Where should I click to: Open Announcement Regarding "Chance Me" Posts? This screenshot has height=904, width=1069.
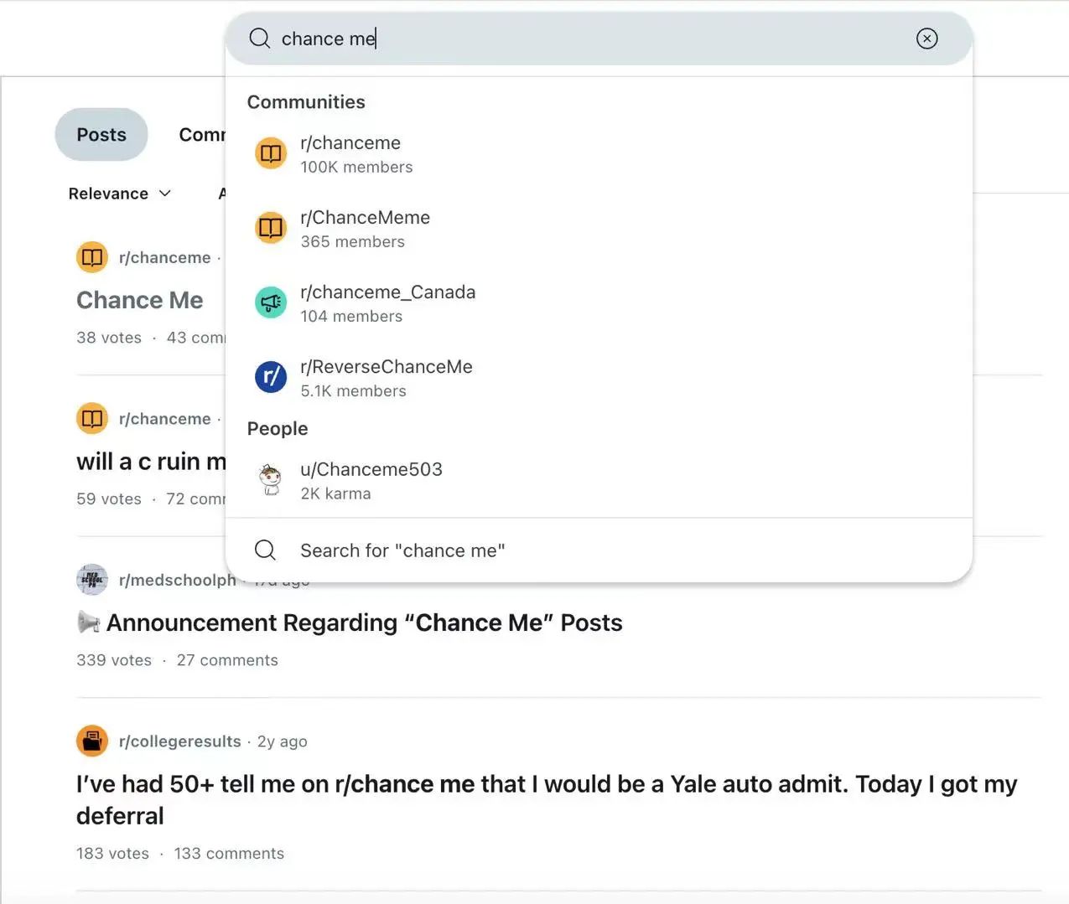(350, 622)
